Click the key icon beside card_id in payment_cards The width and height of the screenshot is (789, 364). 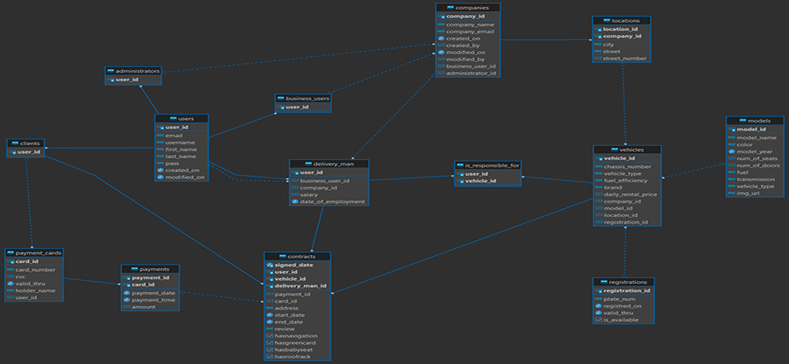[10, 261]
